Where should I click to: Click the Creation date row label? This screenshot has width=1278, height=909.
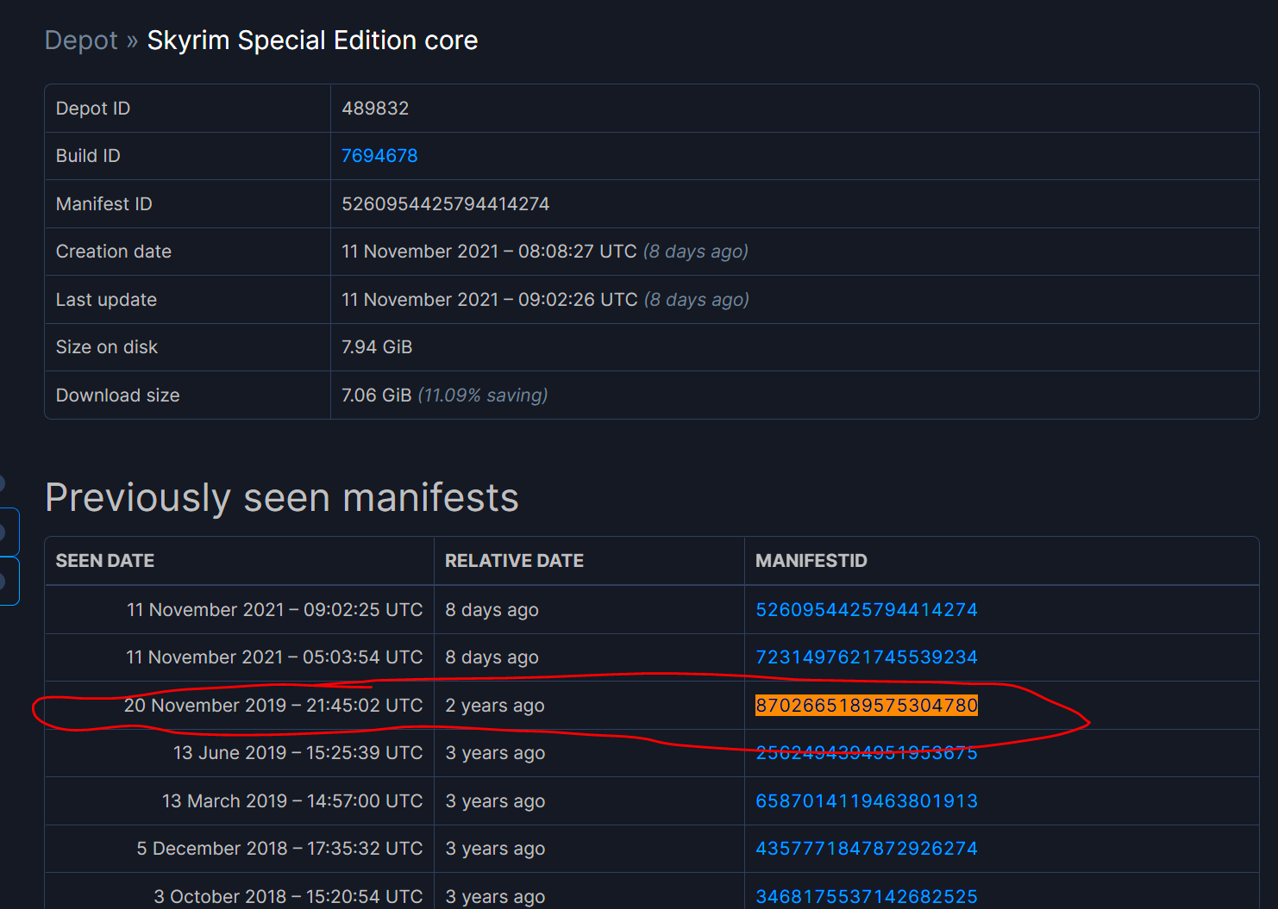point(114,252)
